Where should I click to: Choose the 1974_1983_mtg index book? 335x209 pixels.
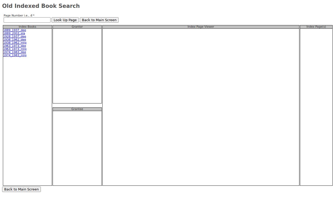click(15, 55)
